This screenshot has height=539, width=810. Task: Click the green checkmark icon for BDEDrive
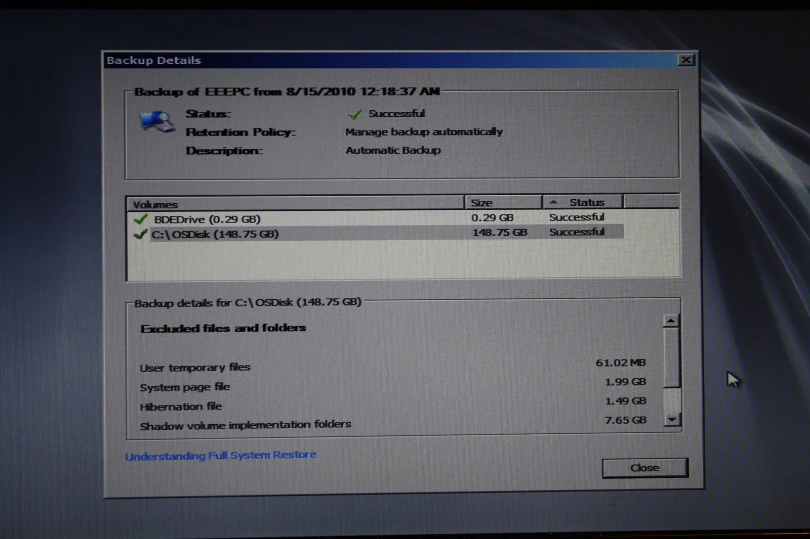pos(140,219)
